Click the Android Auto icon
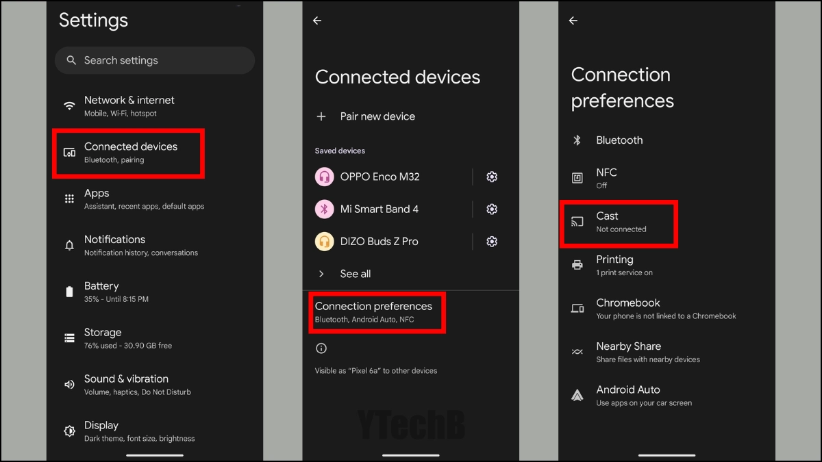 click(577, 396)
